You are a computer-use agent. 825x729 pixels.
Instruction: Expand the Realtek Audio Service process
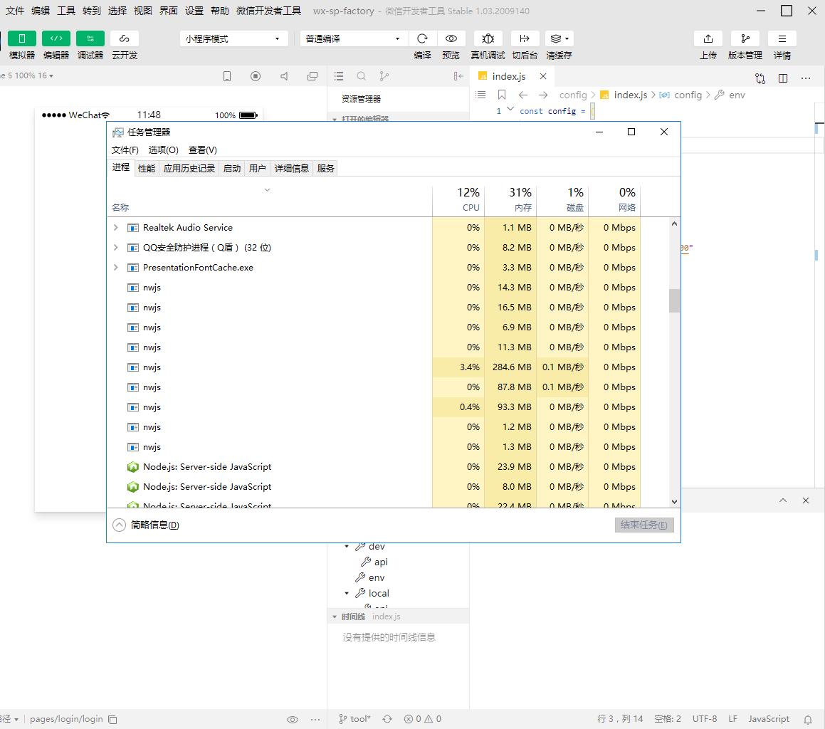click(x=116, y=227)
